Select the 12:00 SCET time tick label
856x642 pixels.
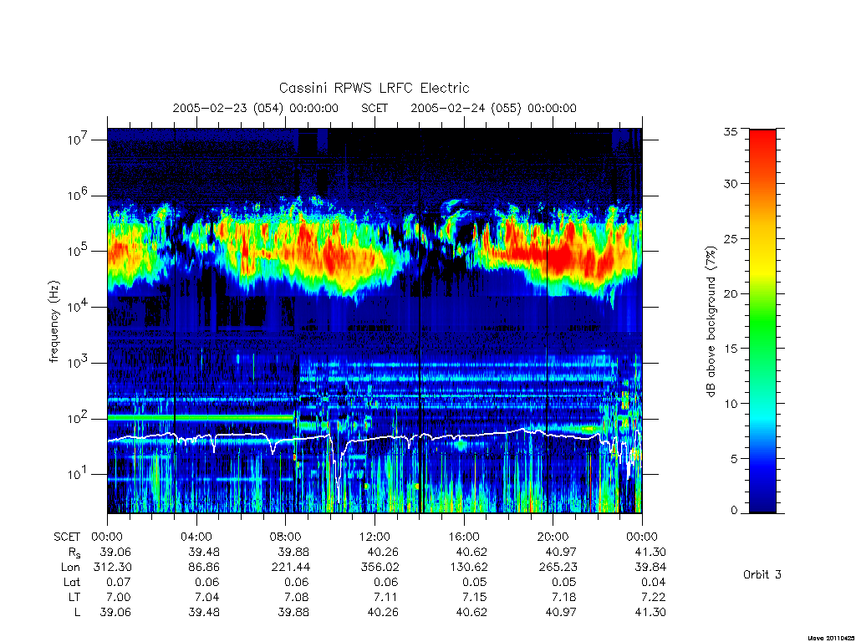pos(374,537)
